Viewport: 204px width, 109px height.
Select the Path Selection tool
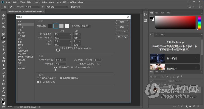tap(4, 80)
